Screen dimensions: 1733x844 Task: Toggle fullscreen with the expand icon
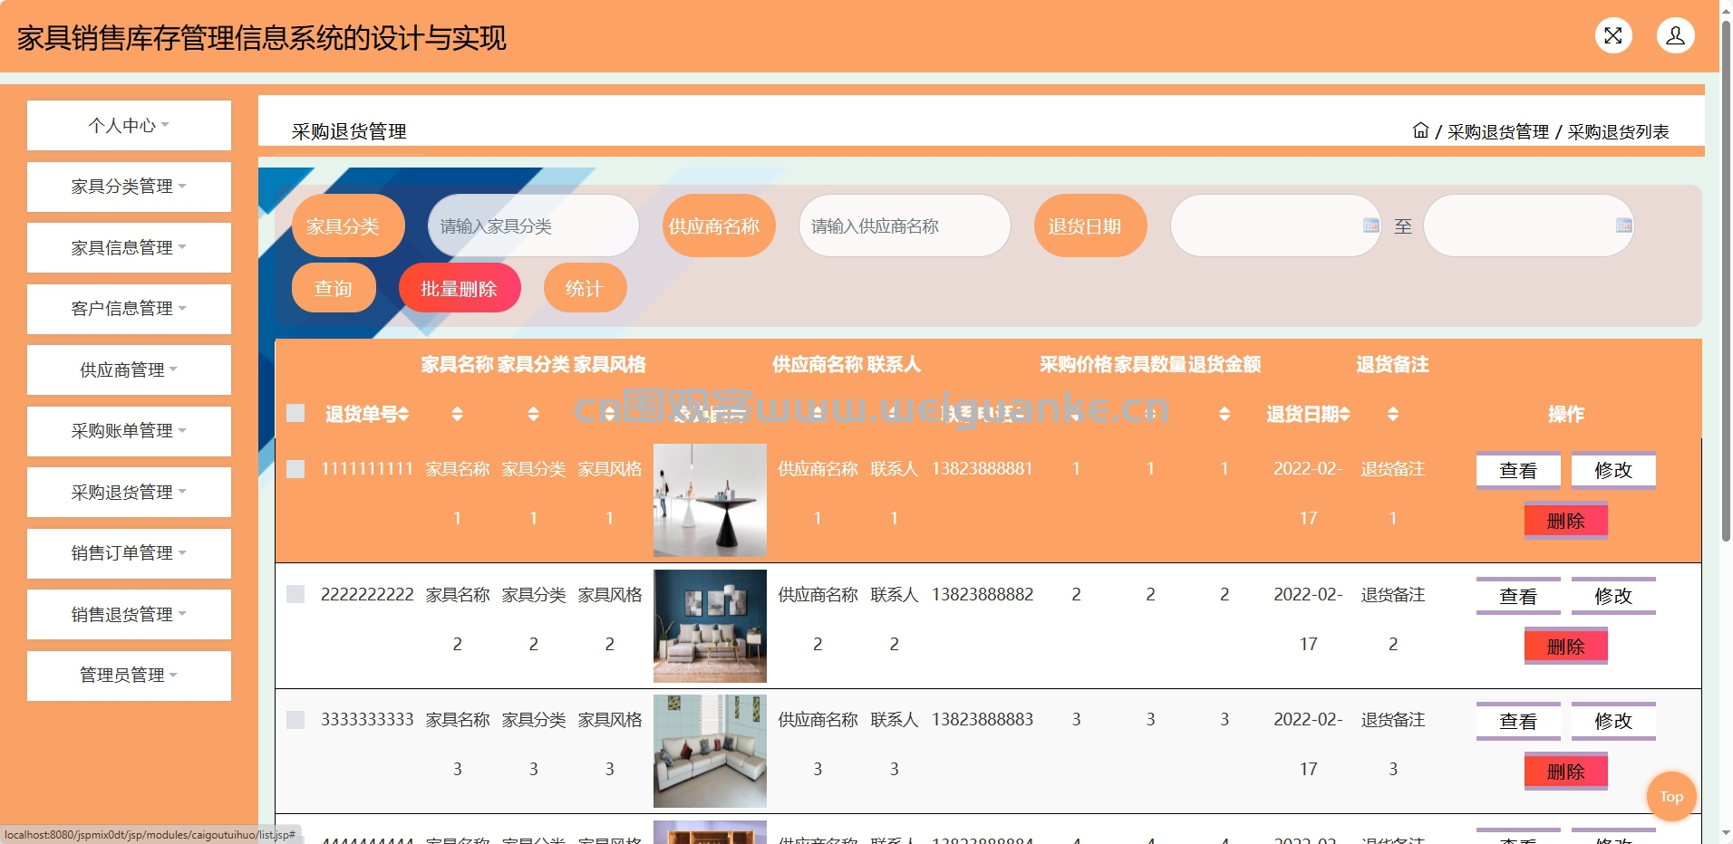1613,36
